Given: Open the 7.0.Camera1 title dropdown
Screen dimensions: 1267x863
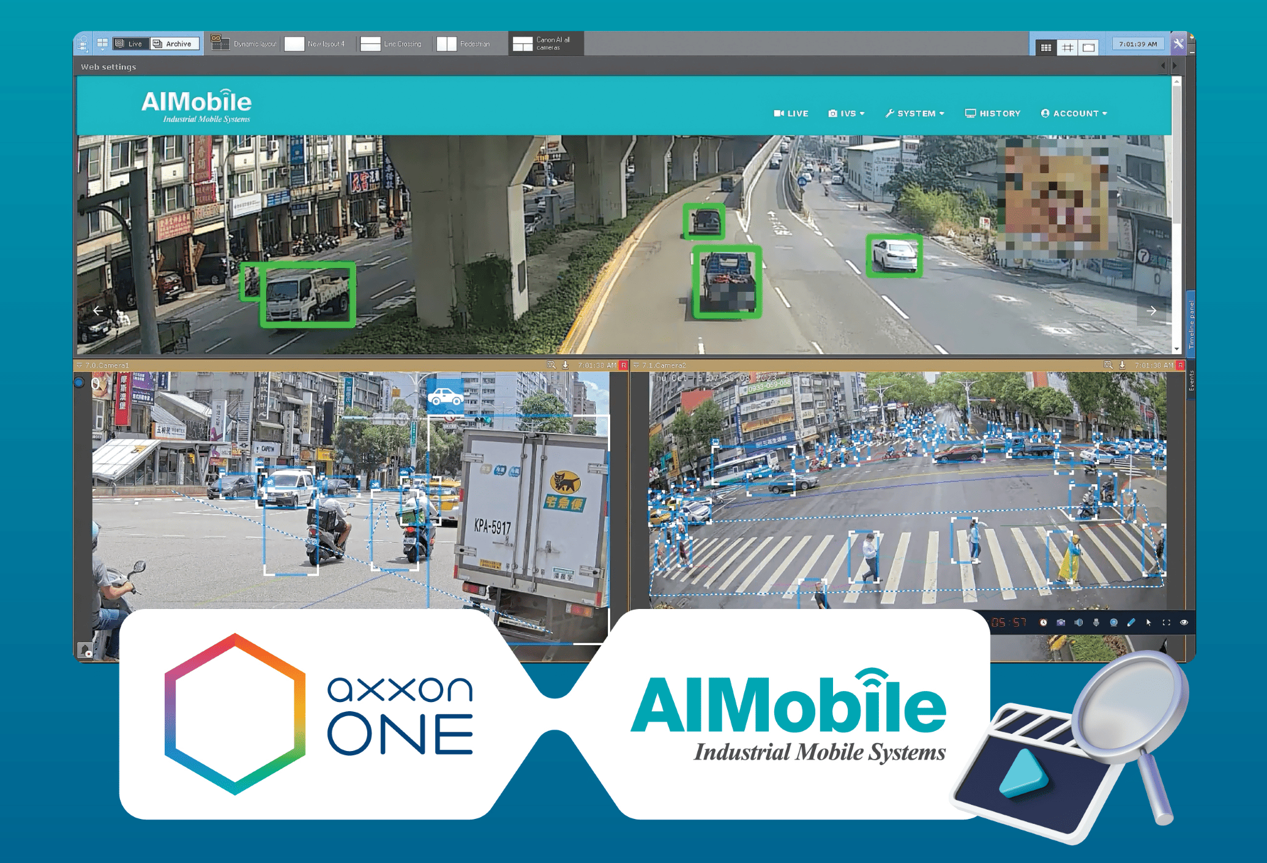Looking at the screenshot, I should [x=79, y=365].
